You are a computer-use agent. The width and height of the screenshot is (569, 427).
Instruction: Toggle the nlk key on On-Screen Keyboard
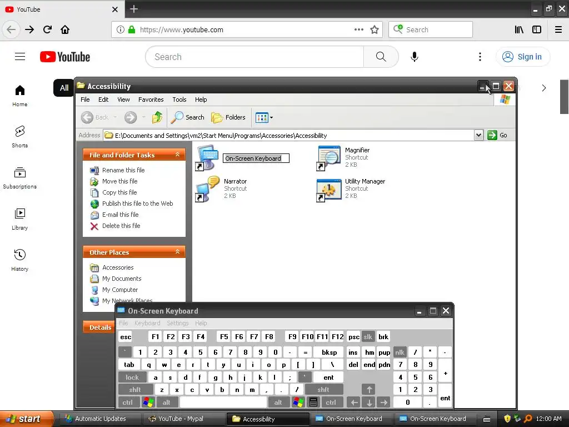(400, 352)
